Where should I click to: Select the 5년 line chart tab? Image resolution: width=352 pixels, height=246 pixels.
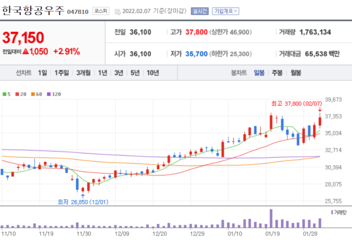pyautogui.click(x=135, y=73)
